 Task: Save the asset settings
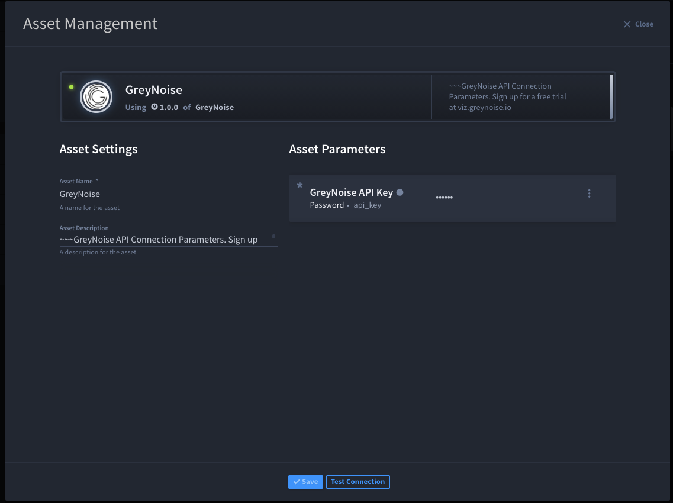[x=305, y=482]
